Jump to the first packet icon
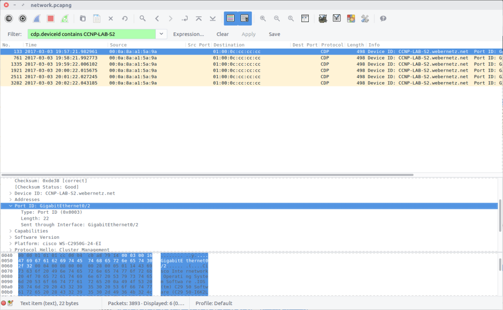The height and width of the screenshot is (310, 503). [x=199, y=19]
